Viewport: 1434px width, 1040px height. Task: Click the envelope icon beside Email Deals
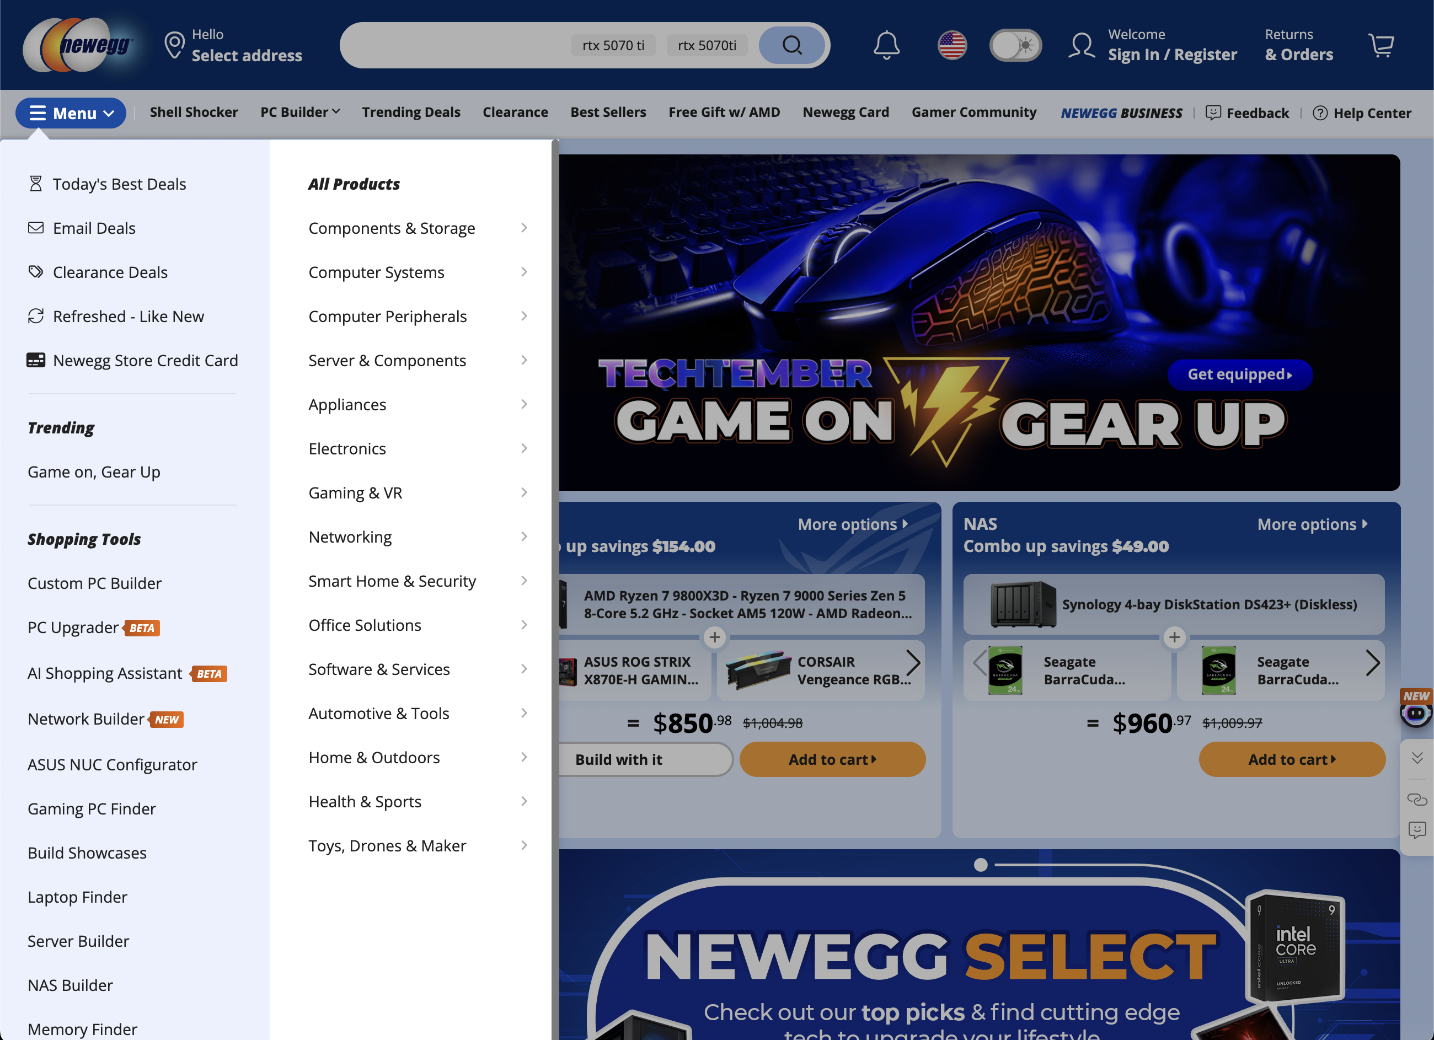(35, 228)
